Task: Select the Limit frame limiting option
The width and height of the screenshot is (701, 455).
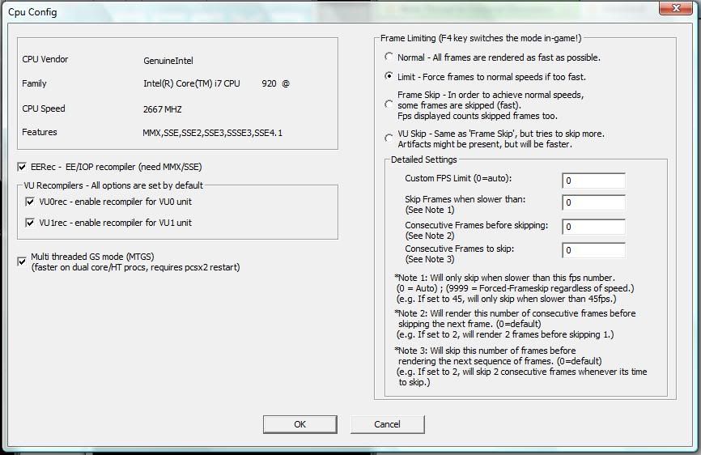Action: click(x=389, y=77)
